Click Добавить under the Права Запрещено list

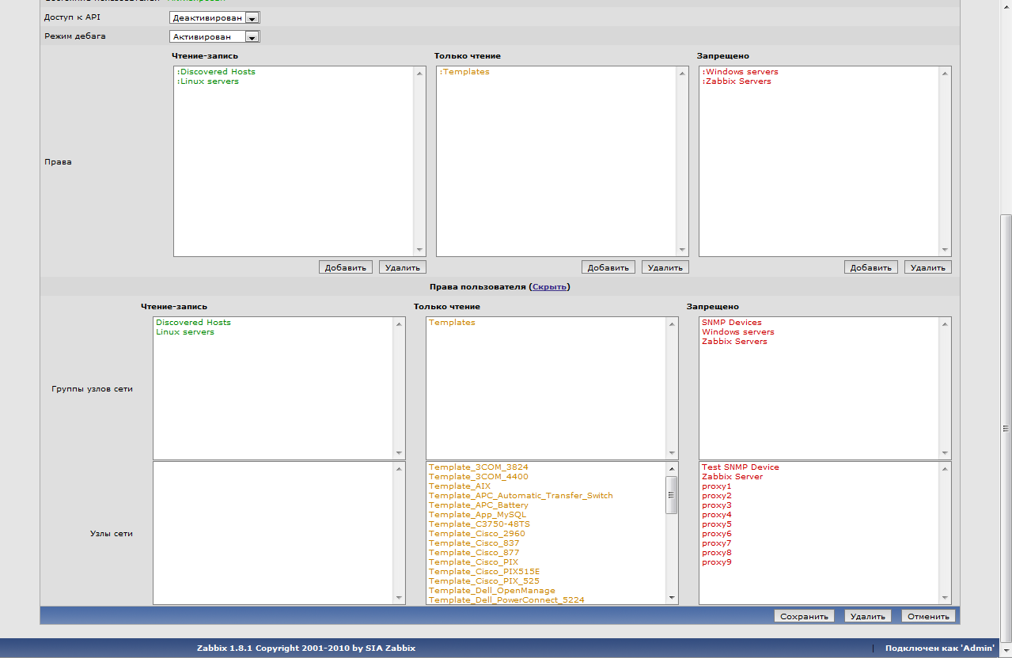871,267
